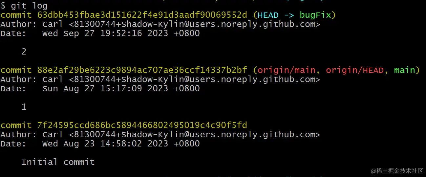Click the "Initial commit" message
The width and height of the screenshot is (426, 177).
tap(58, 162)
